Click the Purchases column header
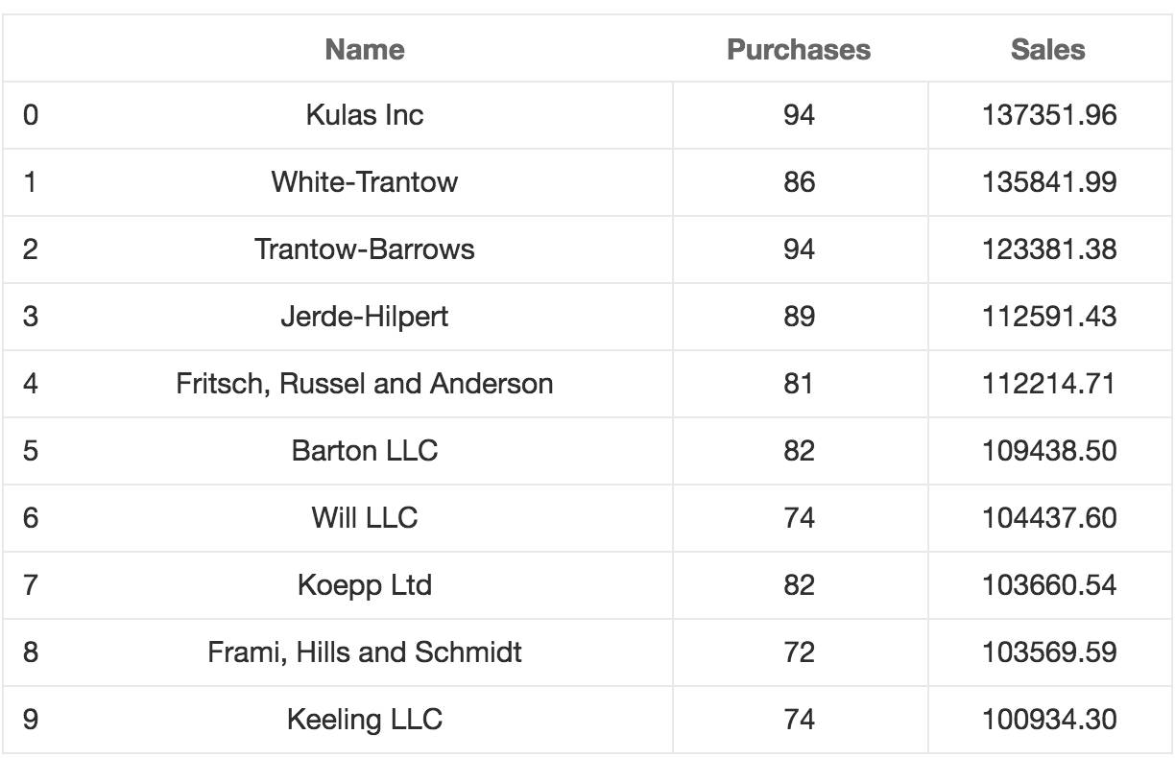 [799, 50]
